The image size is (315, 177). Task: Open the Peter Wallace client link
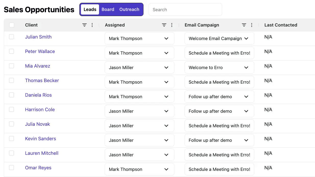[x=40, y=51]
